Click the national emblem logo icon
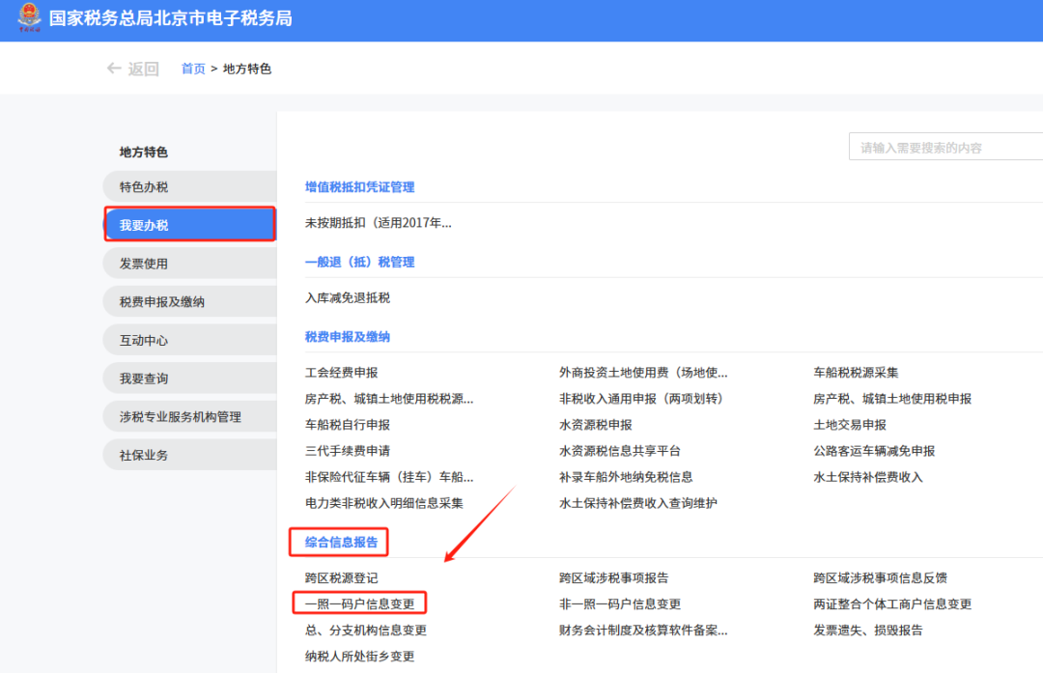The image size is (1043, 673). 28,18
